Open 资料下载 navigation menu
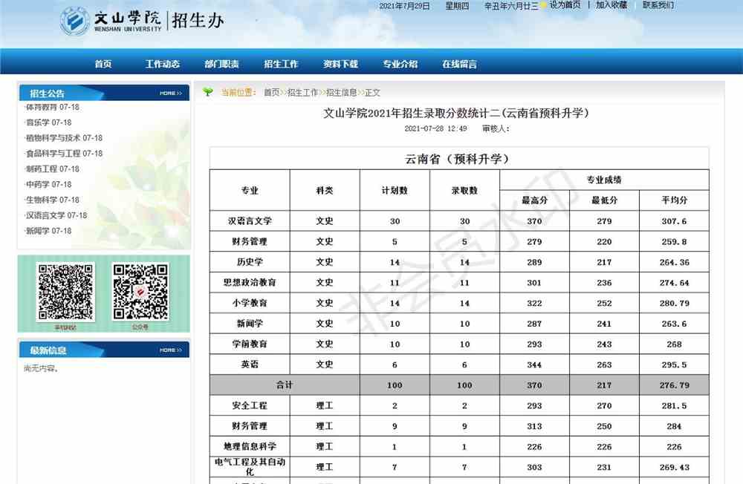The width and height of the screenshot is (743, 484). point(340,64)
